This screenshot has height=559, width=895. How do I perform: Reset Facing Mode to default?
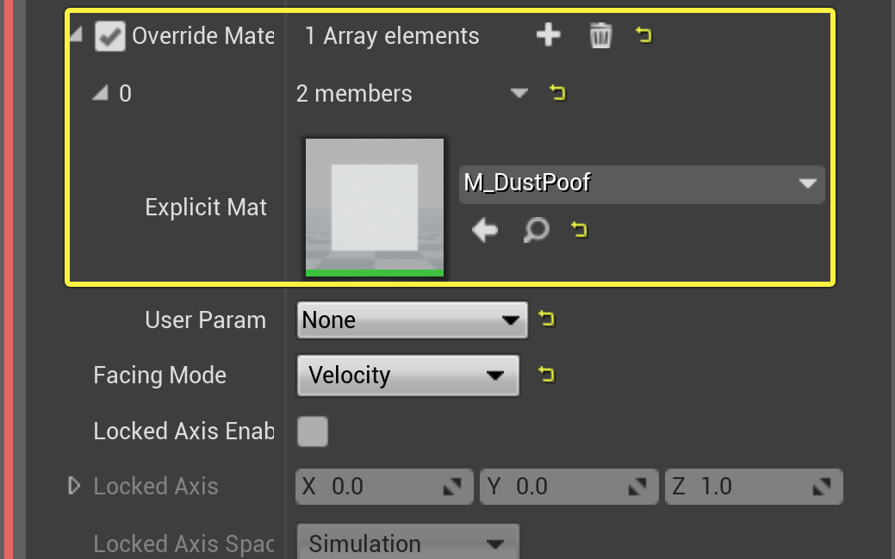click(547, 375)
